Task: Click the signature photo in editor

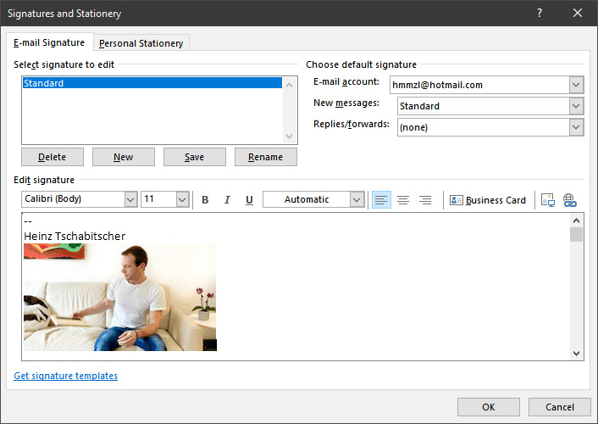Action: coord(120,297)
